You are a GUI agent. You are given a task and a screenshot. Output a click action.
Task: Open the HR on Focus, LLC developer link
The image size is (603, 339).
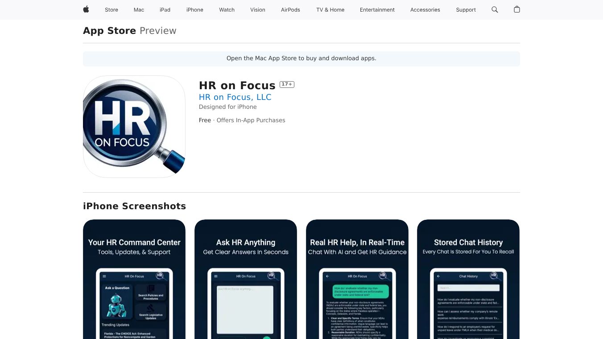point(235,97)
